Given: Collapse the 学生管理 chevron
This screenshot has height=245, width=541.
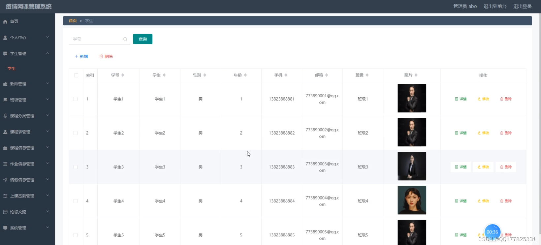Looking at the screenshot, I should click(x=48, y=53).
